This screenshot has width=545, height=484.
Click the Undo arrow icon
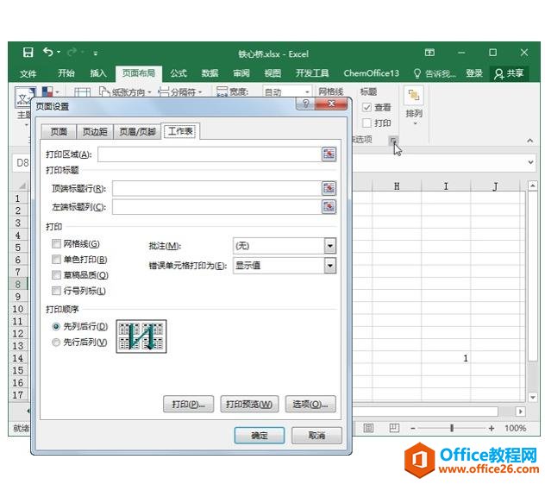pos(48,52)
